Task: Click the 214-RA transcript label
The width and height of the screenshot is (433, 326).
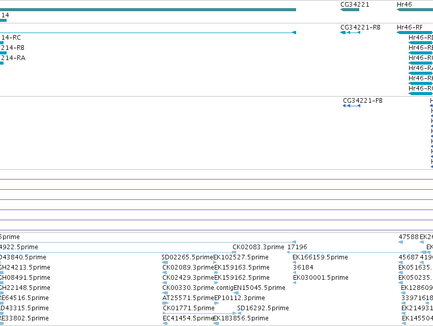Action: (x=13, y=58)
